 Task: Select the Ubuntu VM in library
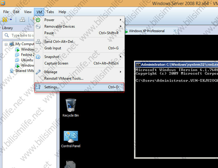pos(27,60)
